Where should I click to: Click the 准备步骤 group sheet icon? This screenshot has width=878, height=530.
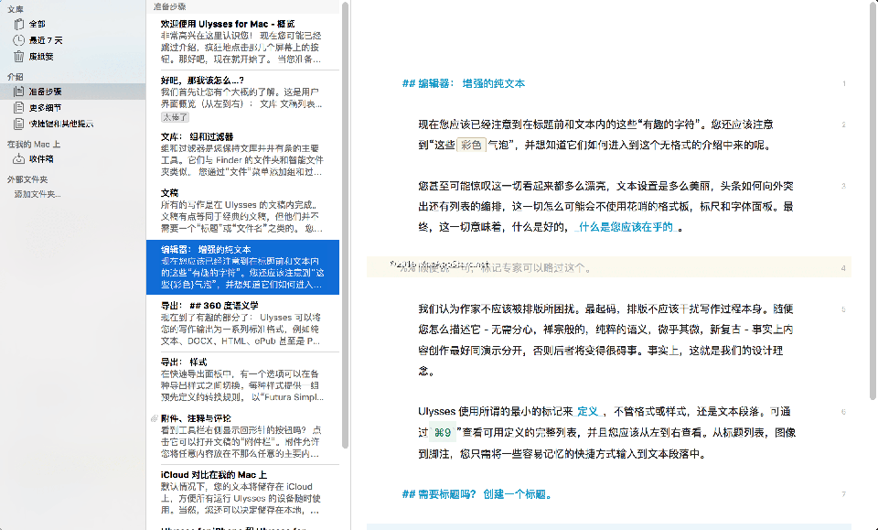tap(19, 92)
